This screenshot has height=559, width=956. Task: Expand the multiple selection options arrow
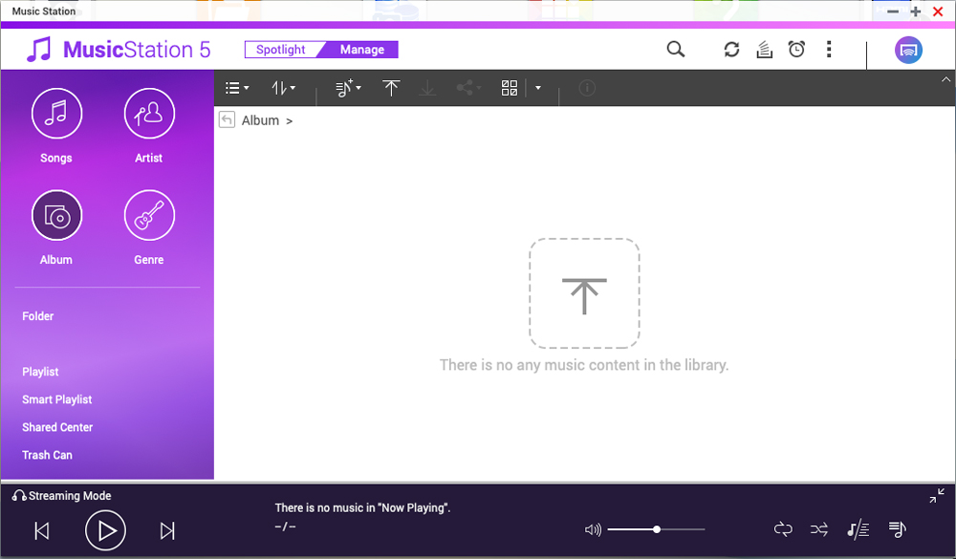537,89
